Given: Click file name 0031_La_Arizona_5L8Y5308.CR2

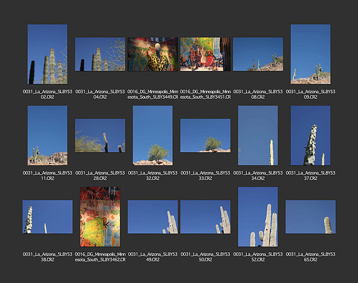Looking at the screenshot, I should pos(258,94).
